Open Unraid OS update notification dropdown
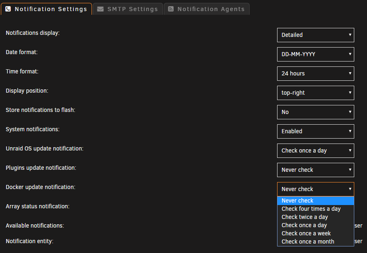The image size is (367, 253). 316,150
